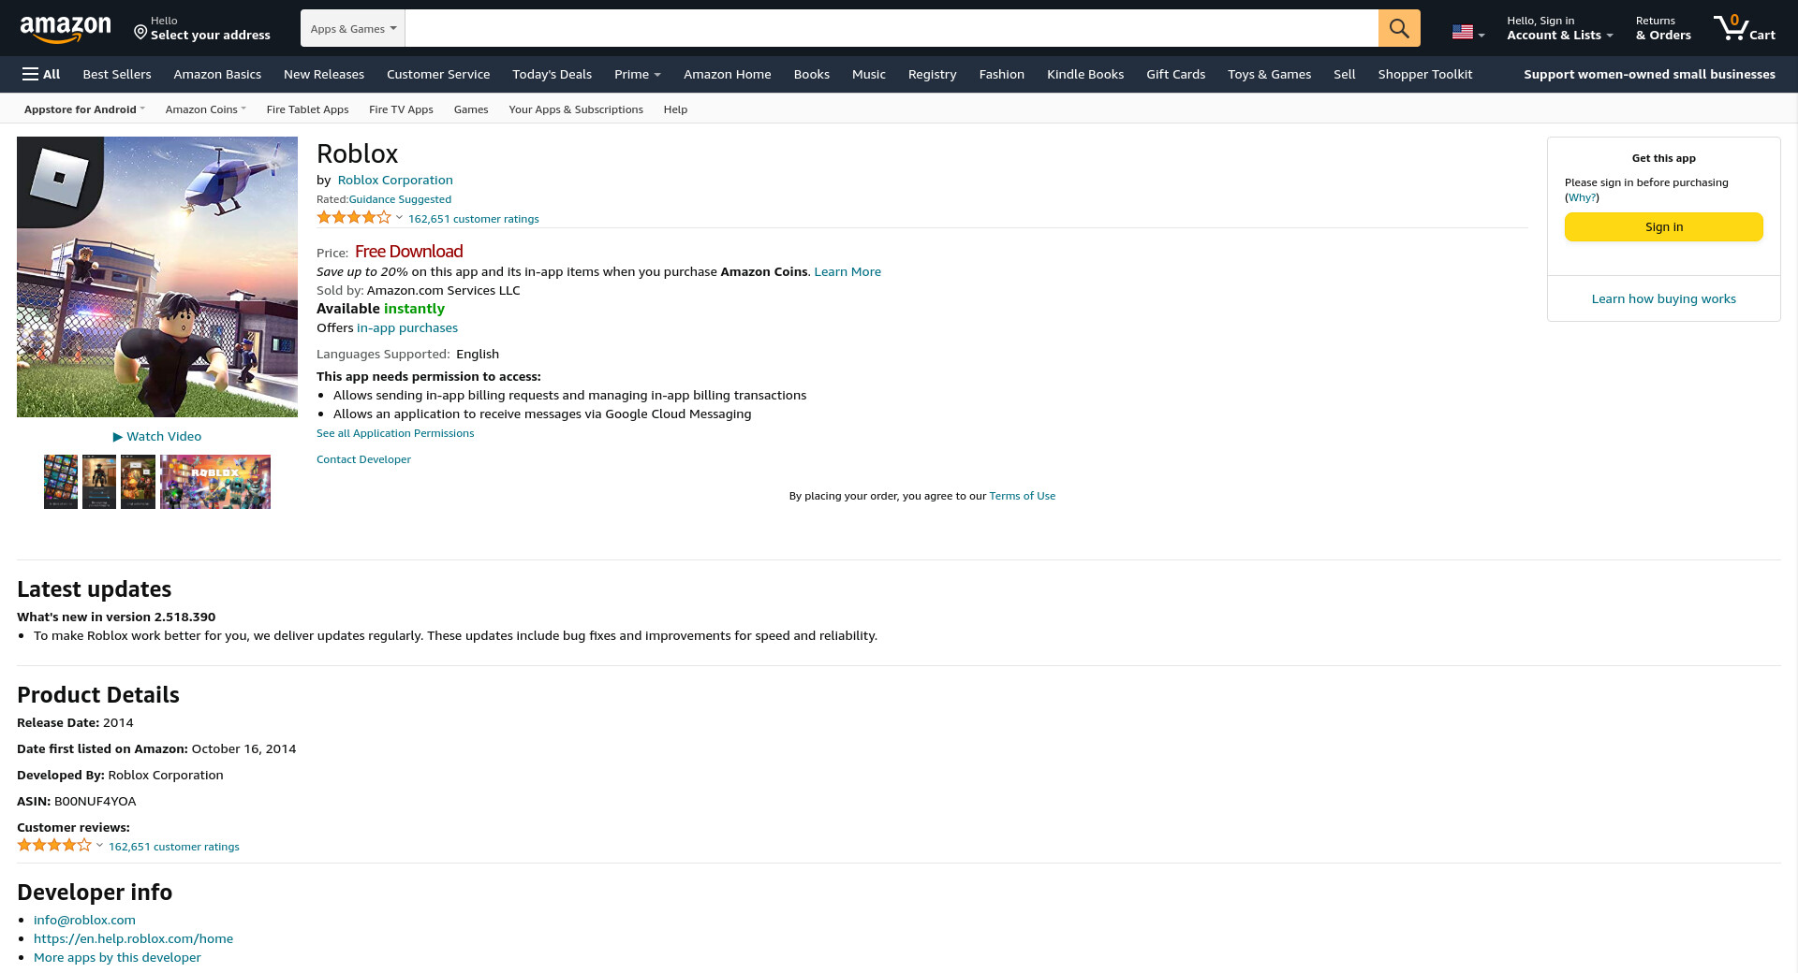Click inside the search input field
The width and height of the screenshot is (1798, 973).
[x=890, y=28]
